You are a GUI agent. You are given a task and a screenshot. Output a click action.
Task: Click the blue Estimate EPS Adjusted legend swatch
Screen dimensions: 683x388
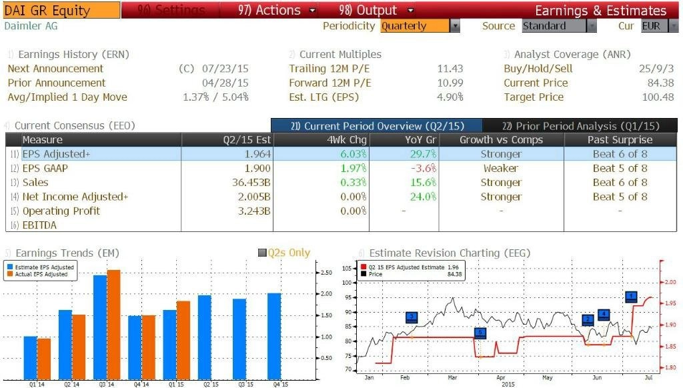(10, 267)
